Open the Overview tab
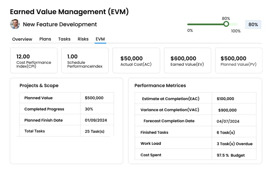 point(22,39)
